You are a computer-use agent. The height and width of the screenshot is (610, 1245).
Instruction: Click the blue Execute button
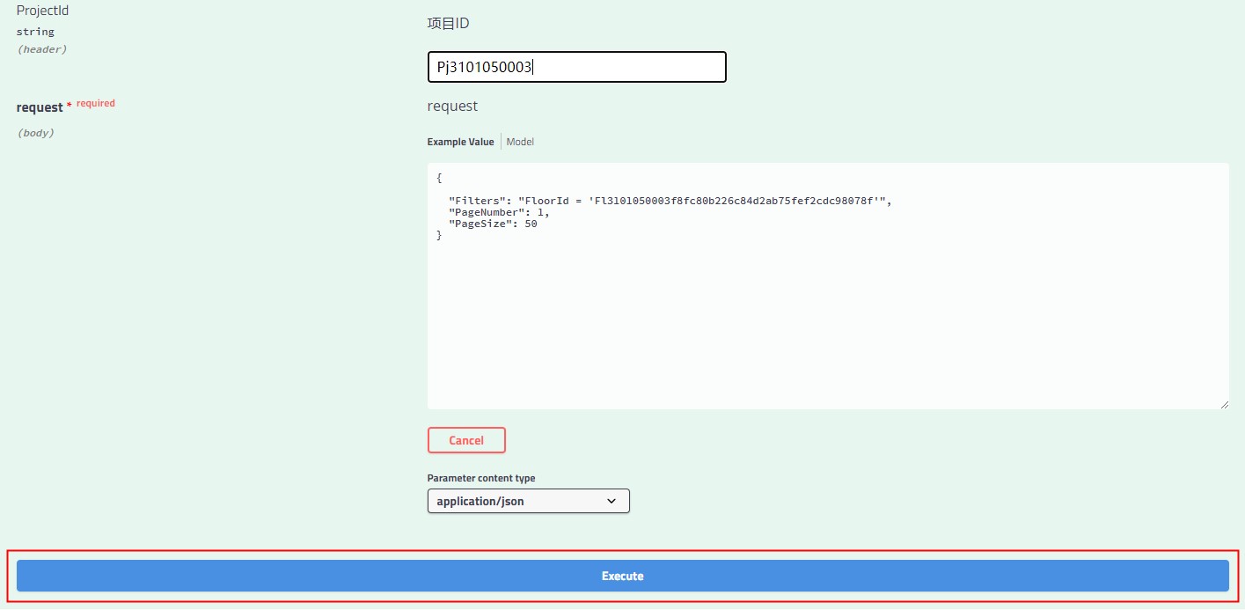(x=622, y=576)
